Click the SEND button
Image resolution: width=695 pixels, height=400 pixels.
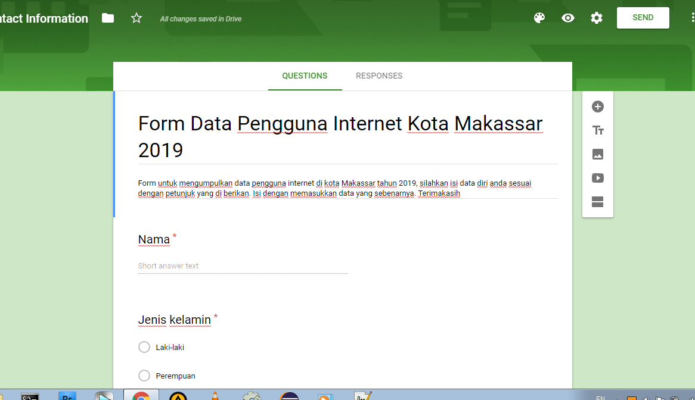[643, 18]
